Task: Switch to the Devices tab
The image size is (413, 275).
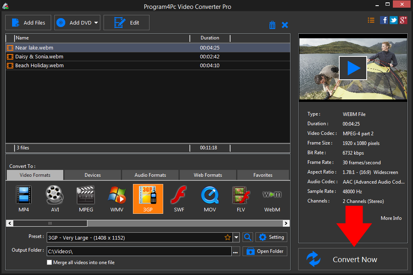Action: coord(92,175)
